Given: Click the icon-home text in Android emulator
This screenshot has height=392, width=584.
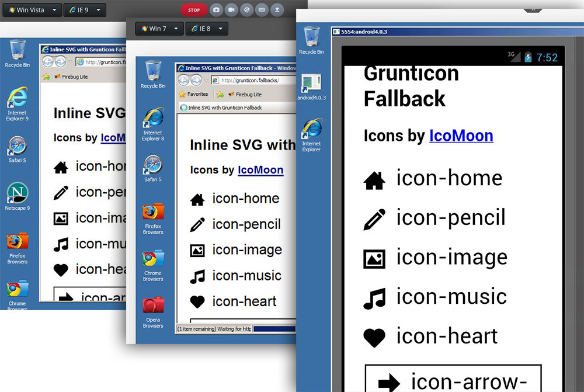Looking at the screenshot, I should click(x=449, y=178).
